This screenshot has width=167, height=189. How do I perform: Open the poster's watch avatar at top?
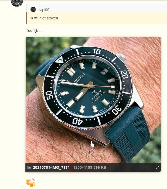pos(17,3)
